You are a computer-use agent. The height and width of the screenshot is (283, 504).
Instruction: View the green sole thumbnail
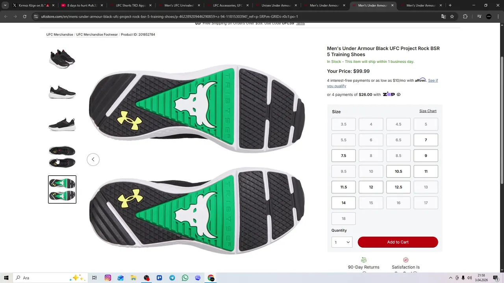[x=62, y=189]
